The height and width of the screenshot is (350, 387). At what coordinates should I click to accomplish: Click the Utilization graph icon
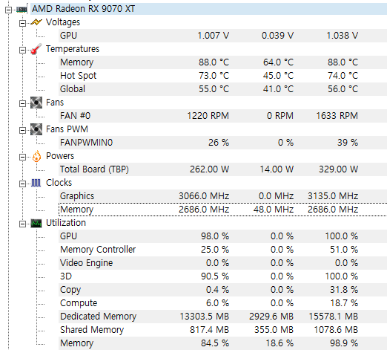click(x=36, y=224)
